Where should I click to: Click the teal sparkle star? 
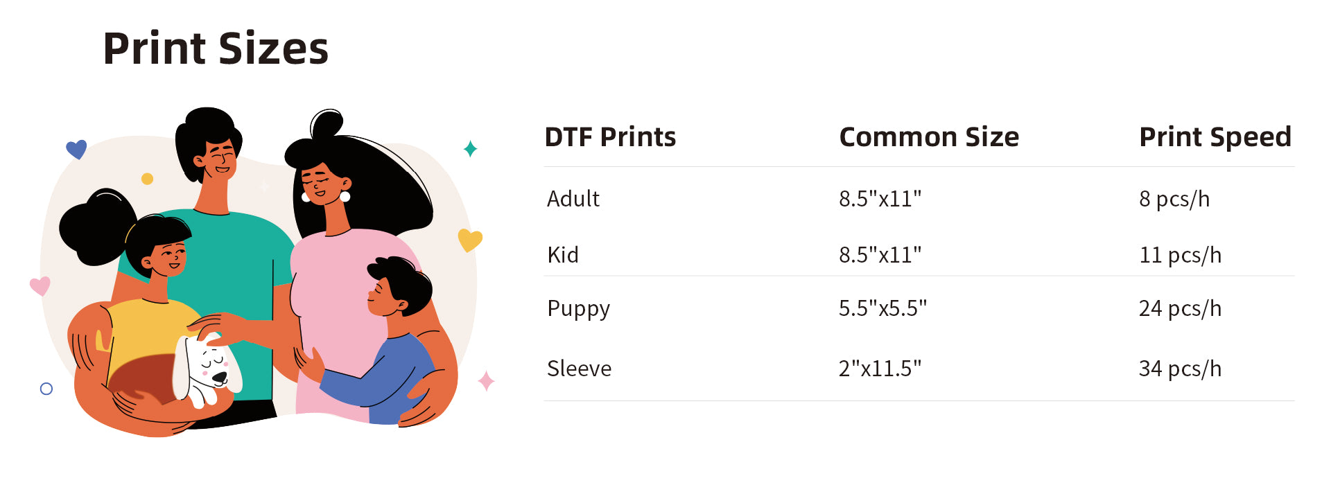(x=470, y=148)
